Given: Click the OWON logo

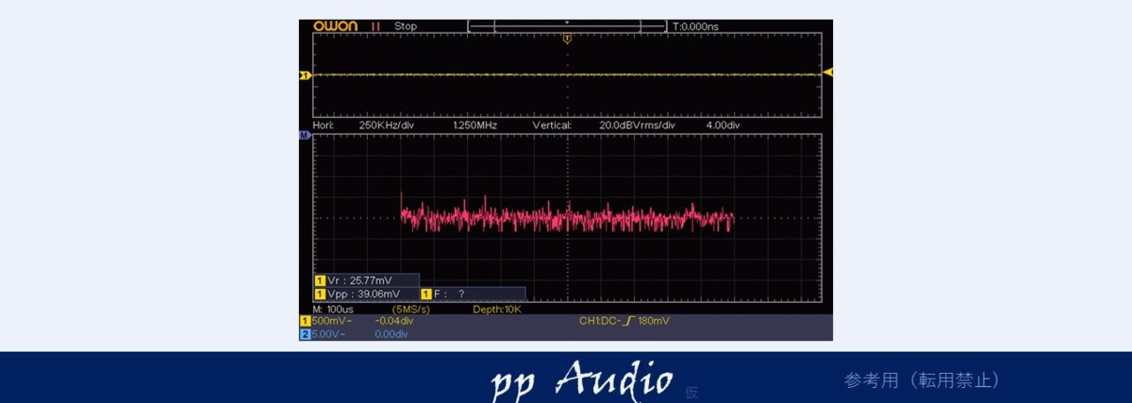Looking at the screenshot, I should (x=335, y=26).
